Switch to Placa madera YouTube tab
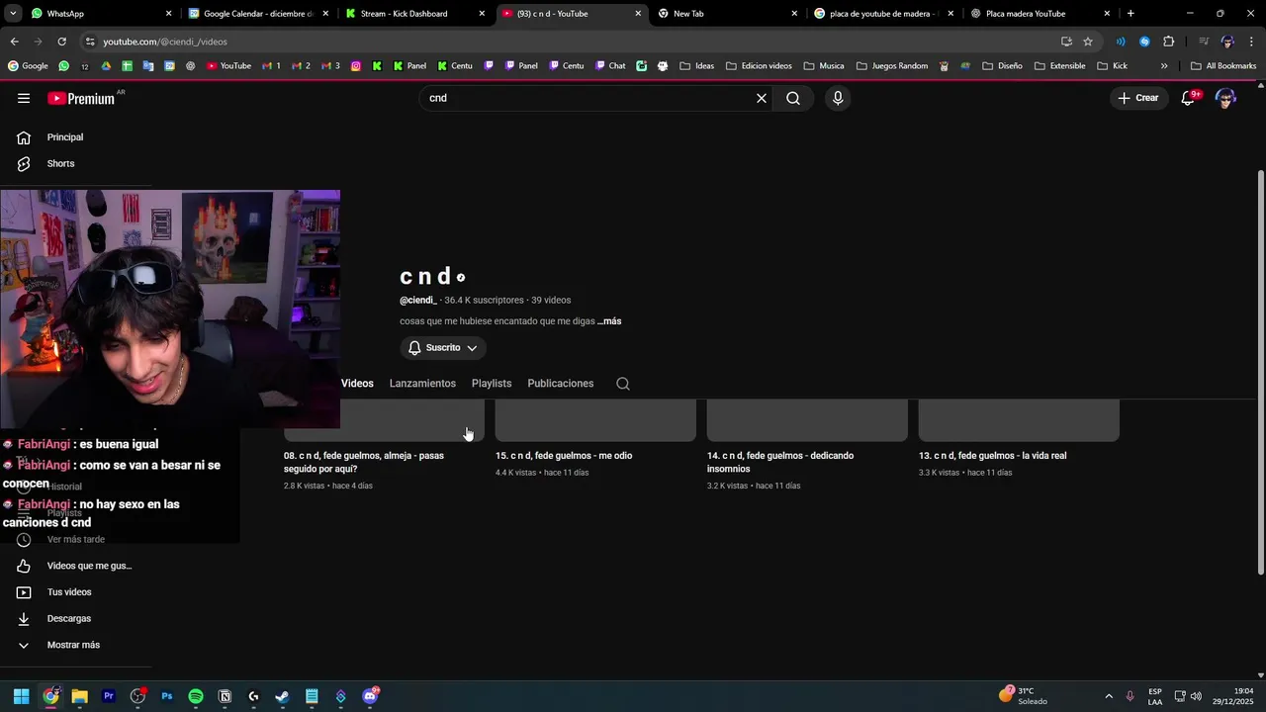The width and height of the screenshot is (1266, 712). (1039, 14)
